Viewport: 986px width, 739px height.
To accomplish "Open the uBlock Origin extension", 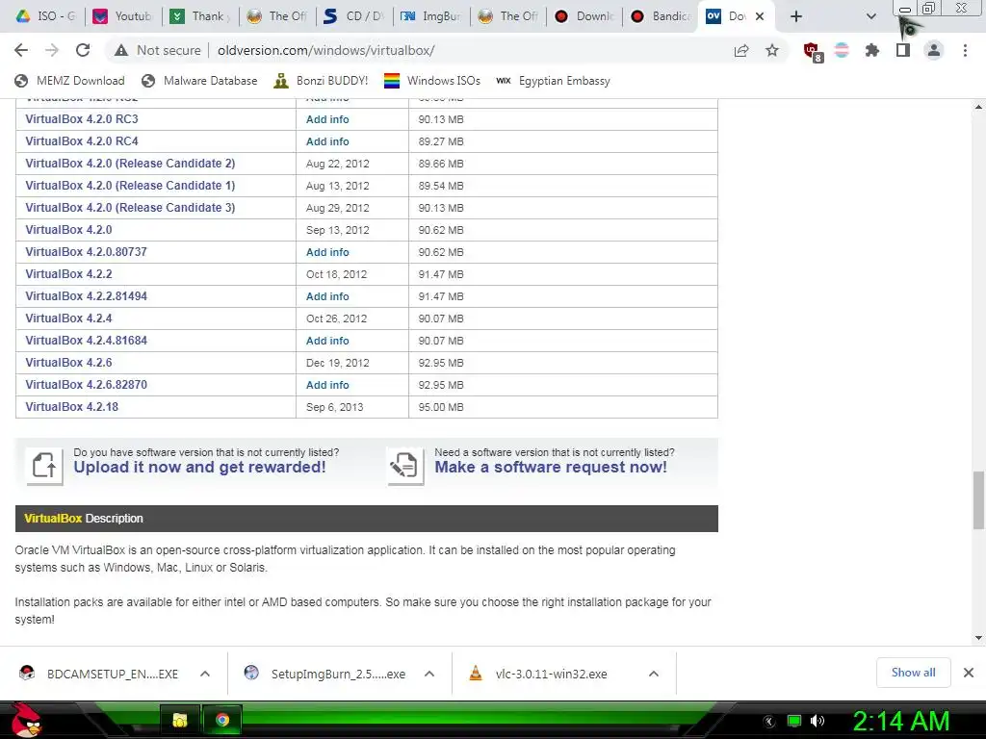I will pos(813,51).
